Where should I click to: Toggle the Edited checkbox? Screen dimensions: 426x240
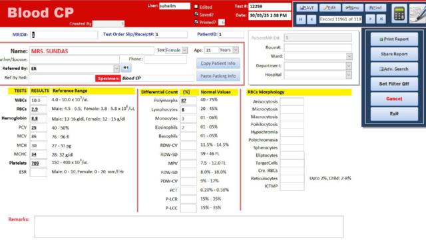(196, 7)
